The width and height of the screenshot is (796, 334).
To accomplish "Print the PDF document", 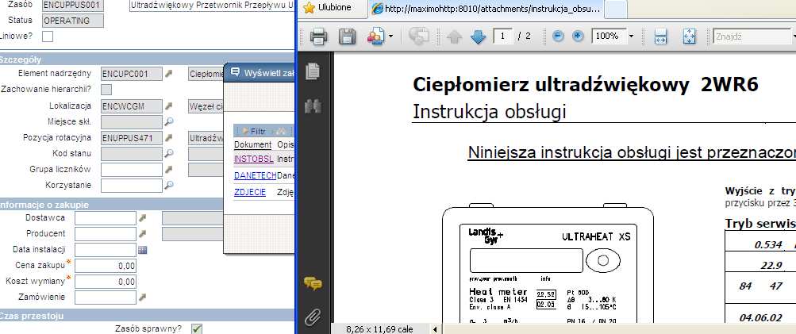I will [x=319, y=36].
